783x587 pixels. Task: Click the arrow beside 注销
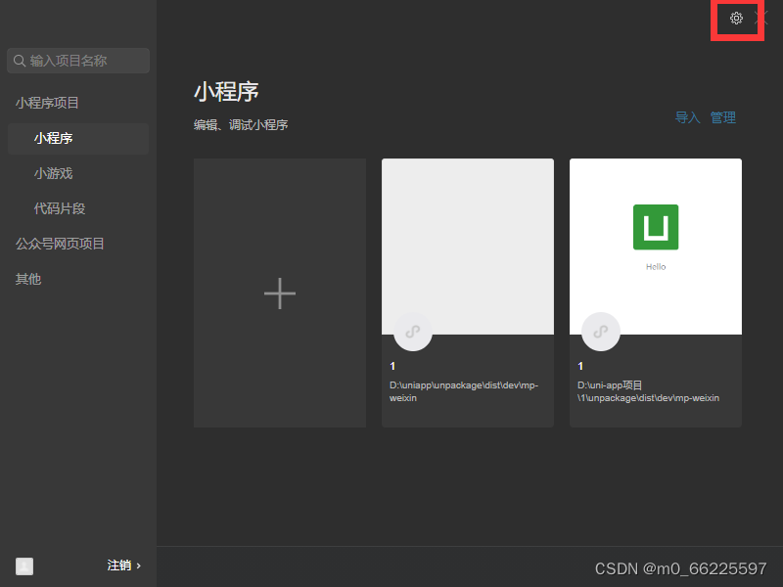tap(138, 565)
